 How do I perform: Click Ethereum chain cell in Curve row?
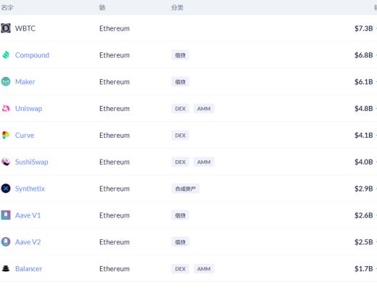115,135
